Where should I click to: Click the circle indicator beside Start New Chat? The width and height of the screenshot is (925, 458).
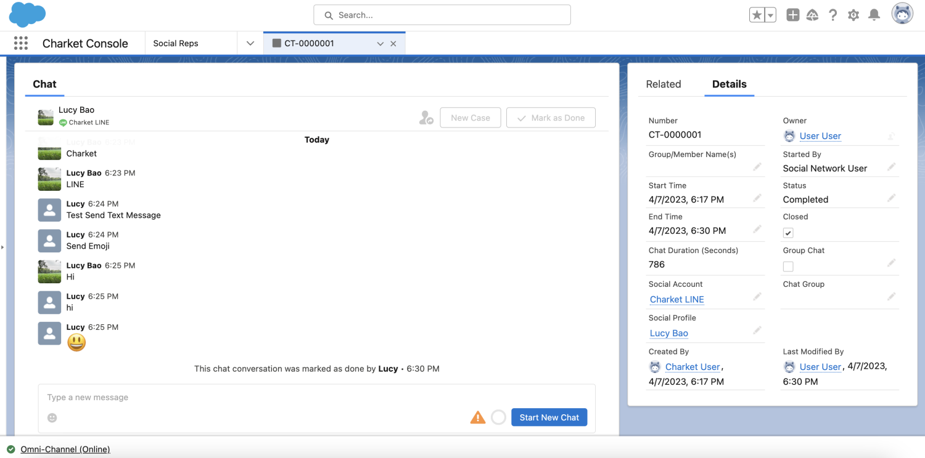point(499,417)
